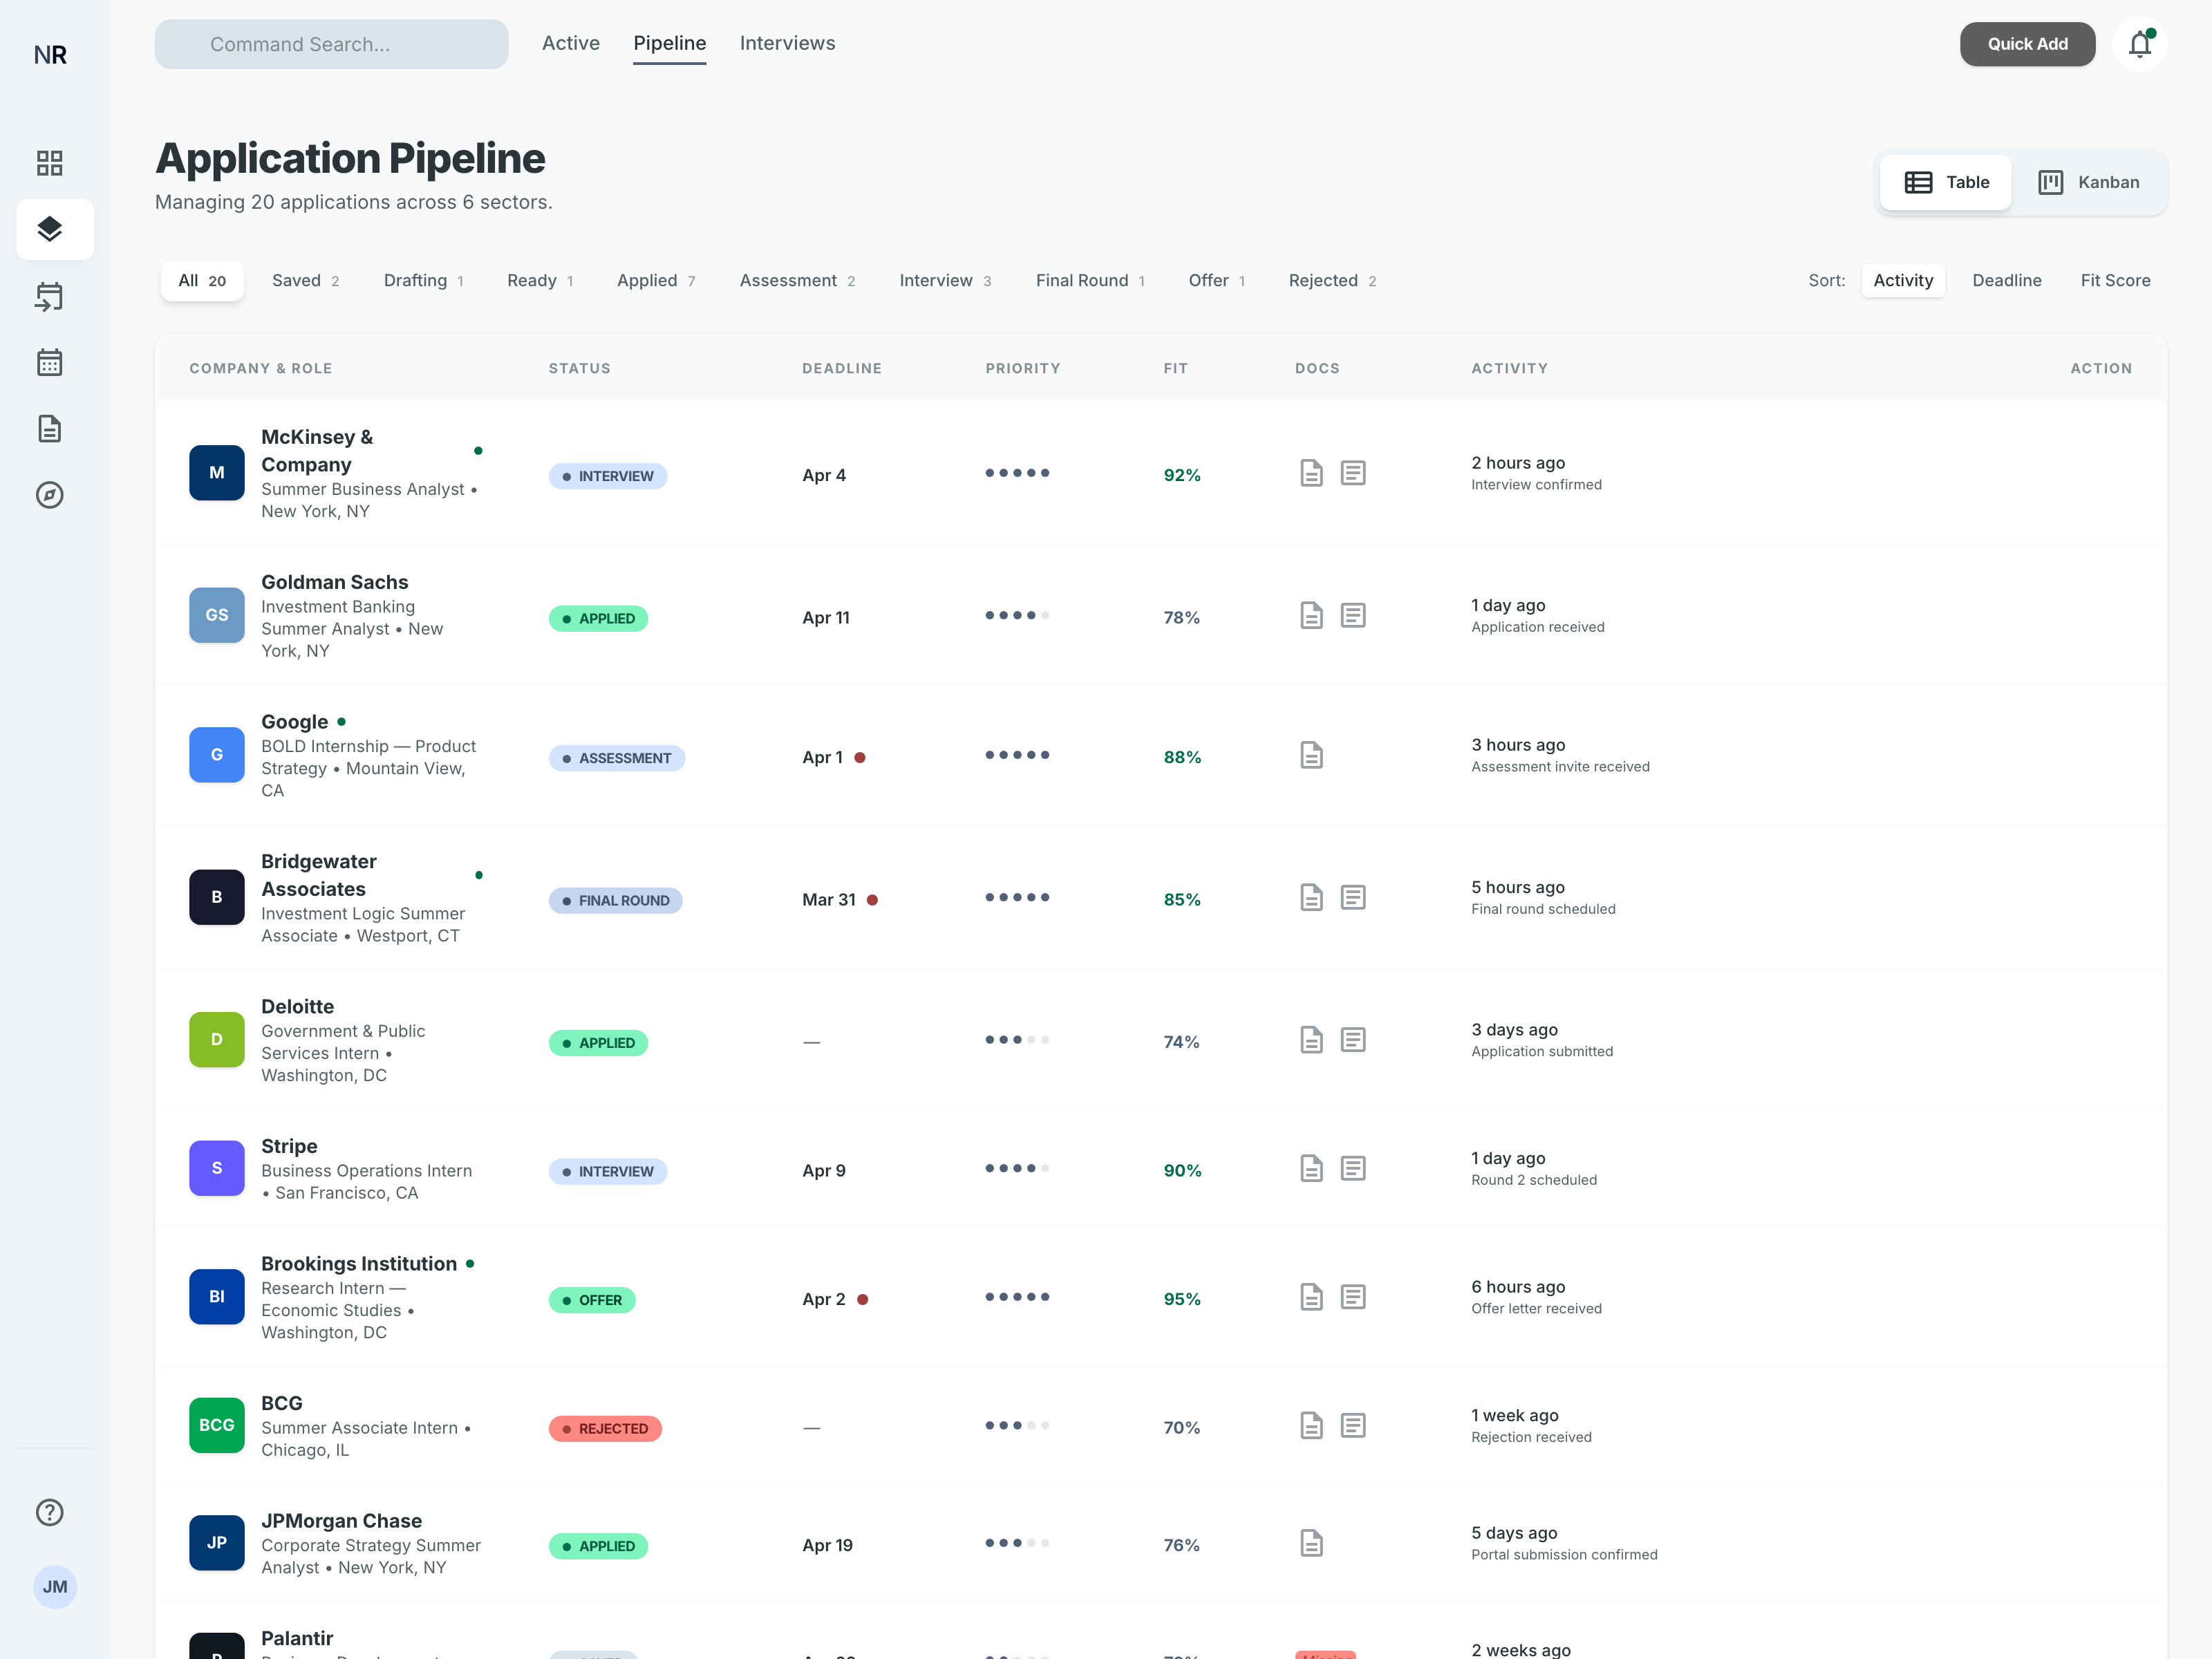The image size is (2212, 1659).
Task: Open the Interviews top navigation tab
Action: [787, 43]
